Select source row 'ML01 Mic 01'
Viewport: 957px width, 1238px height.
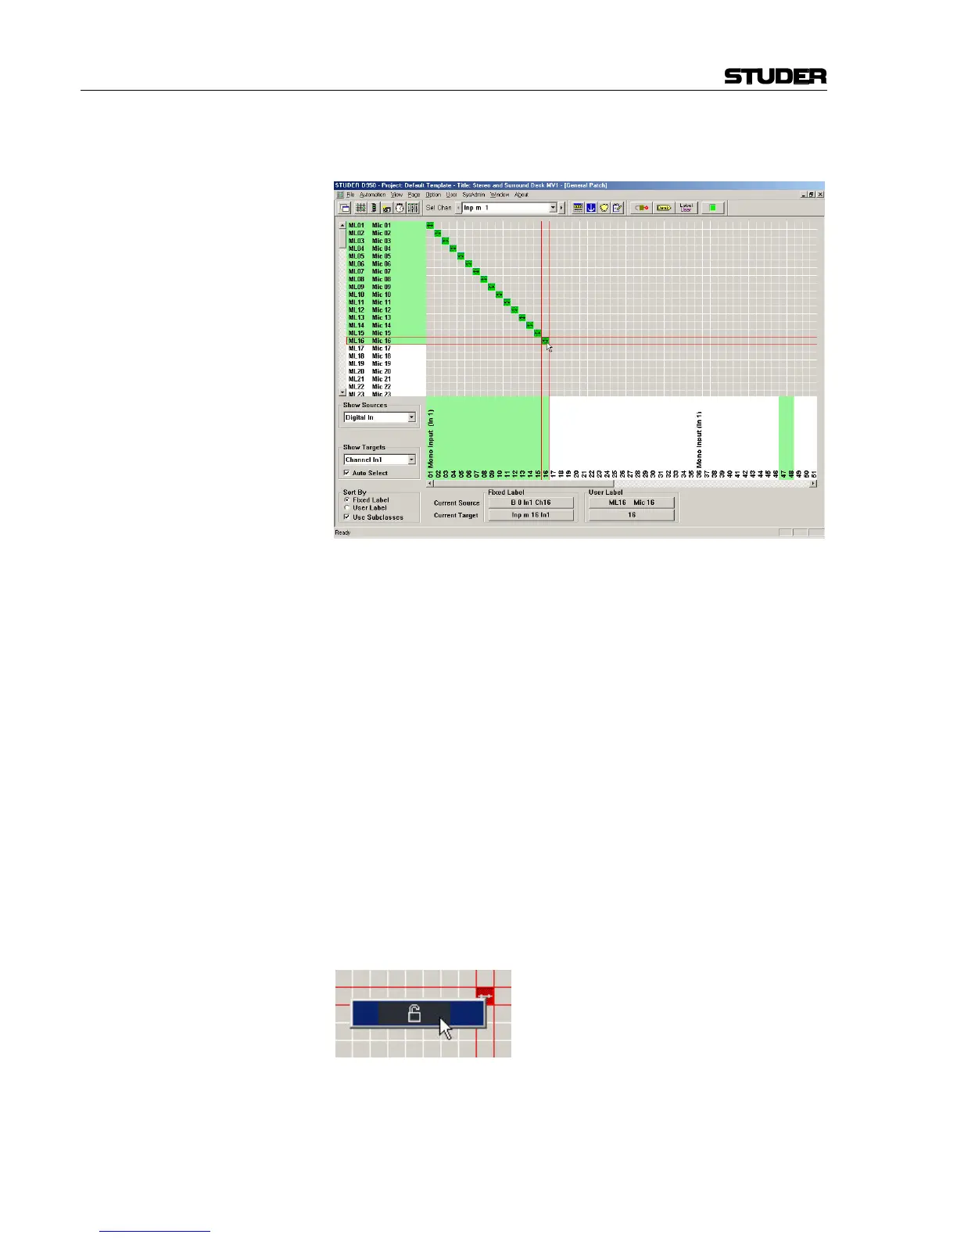(x=386, y=225)
